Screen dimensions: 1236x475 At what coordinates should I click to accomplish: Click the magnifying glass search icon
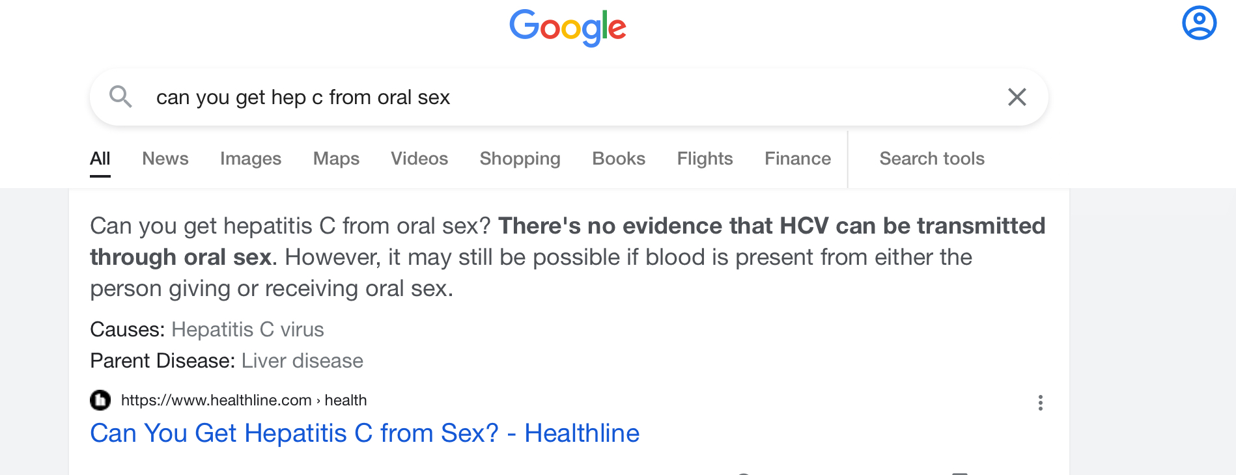[x=120, y=96]
